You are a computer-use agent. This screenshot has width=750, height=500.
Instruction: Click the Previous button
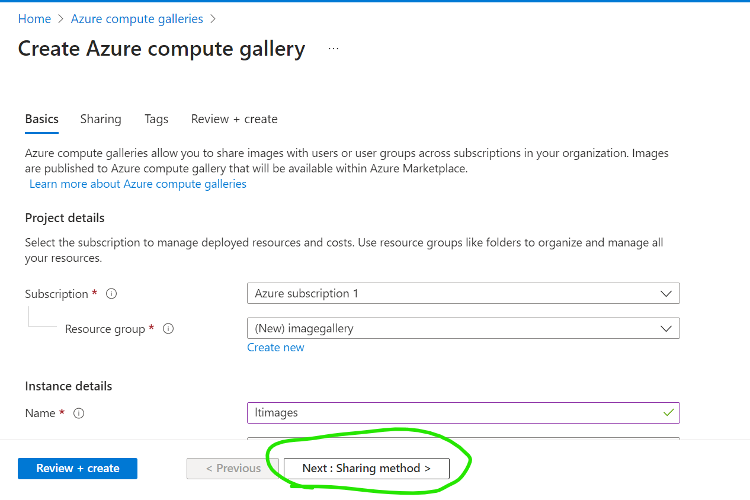[233, 469]
